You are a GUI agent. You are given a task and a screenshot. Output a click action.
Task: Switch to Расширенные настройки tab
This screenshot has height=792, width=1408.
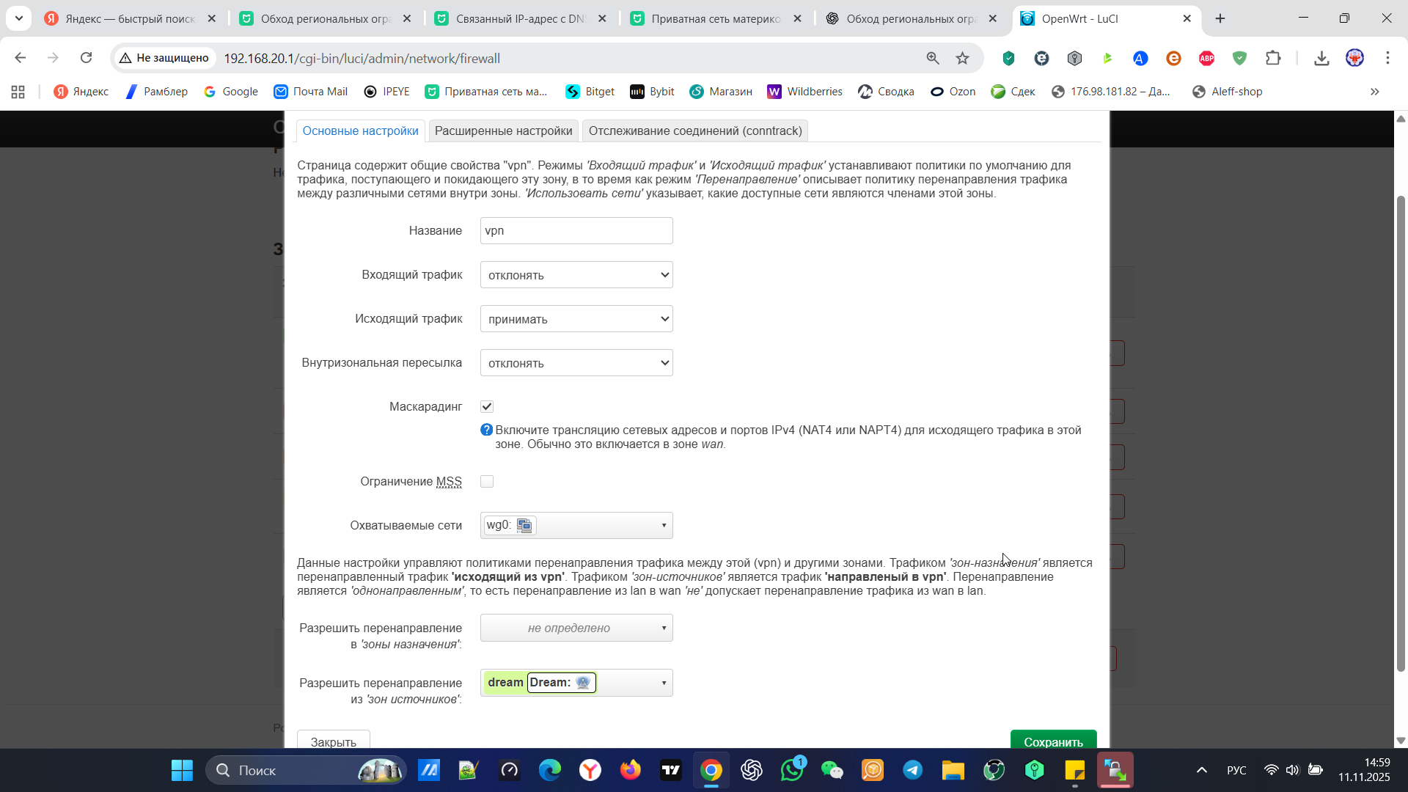pyautogui.click(x=503, y=131)
